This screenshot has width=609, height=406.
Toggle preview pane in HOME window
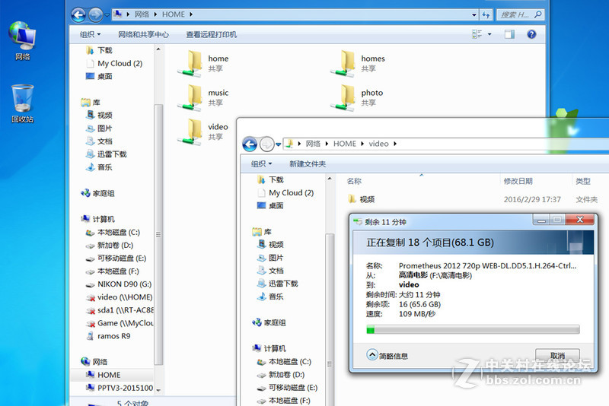click(509, 34)
